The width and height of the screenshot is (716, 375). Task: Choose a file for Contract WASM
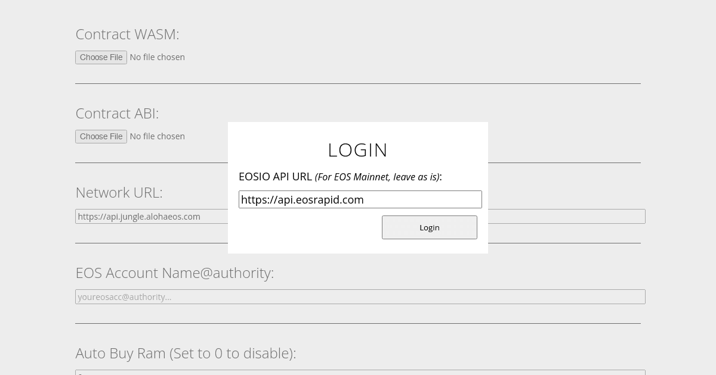click(x=101, y=57)
